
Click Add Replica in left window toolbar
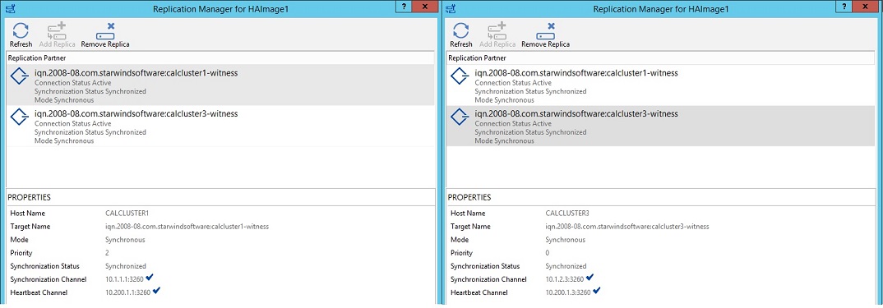point(57,35)
